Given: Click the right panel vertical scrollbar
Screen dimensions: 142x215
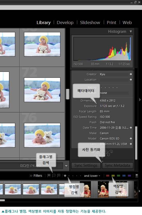Looking at the screenshot, I should pos(136,143).
